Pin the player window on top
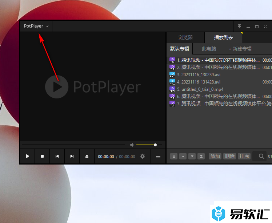 pyautogui.click(x=239, y=27)
